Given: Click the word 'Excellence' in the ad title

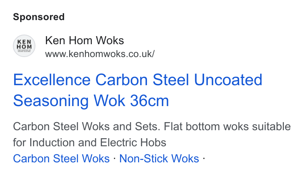Looking at the screenshot, I should 52,80.
